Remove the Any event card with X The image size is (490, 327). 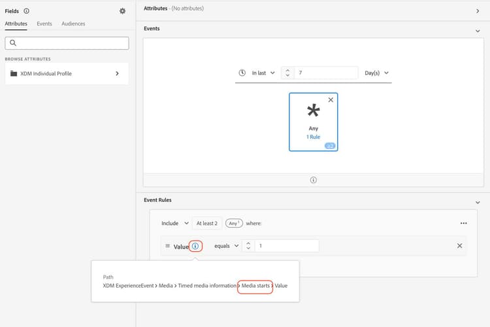coord(331,100)
